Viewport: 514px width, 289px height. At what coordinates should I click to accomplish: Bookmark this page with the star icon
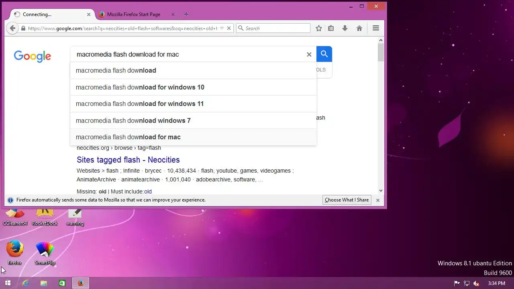point(319,28)
